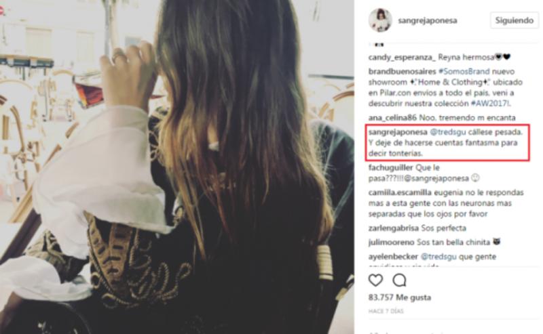Visit brandbuenosaires commenter profile
This screenshot has height=334, width=543.
pyautogui.click(x=402, y=72)
